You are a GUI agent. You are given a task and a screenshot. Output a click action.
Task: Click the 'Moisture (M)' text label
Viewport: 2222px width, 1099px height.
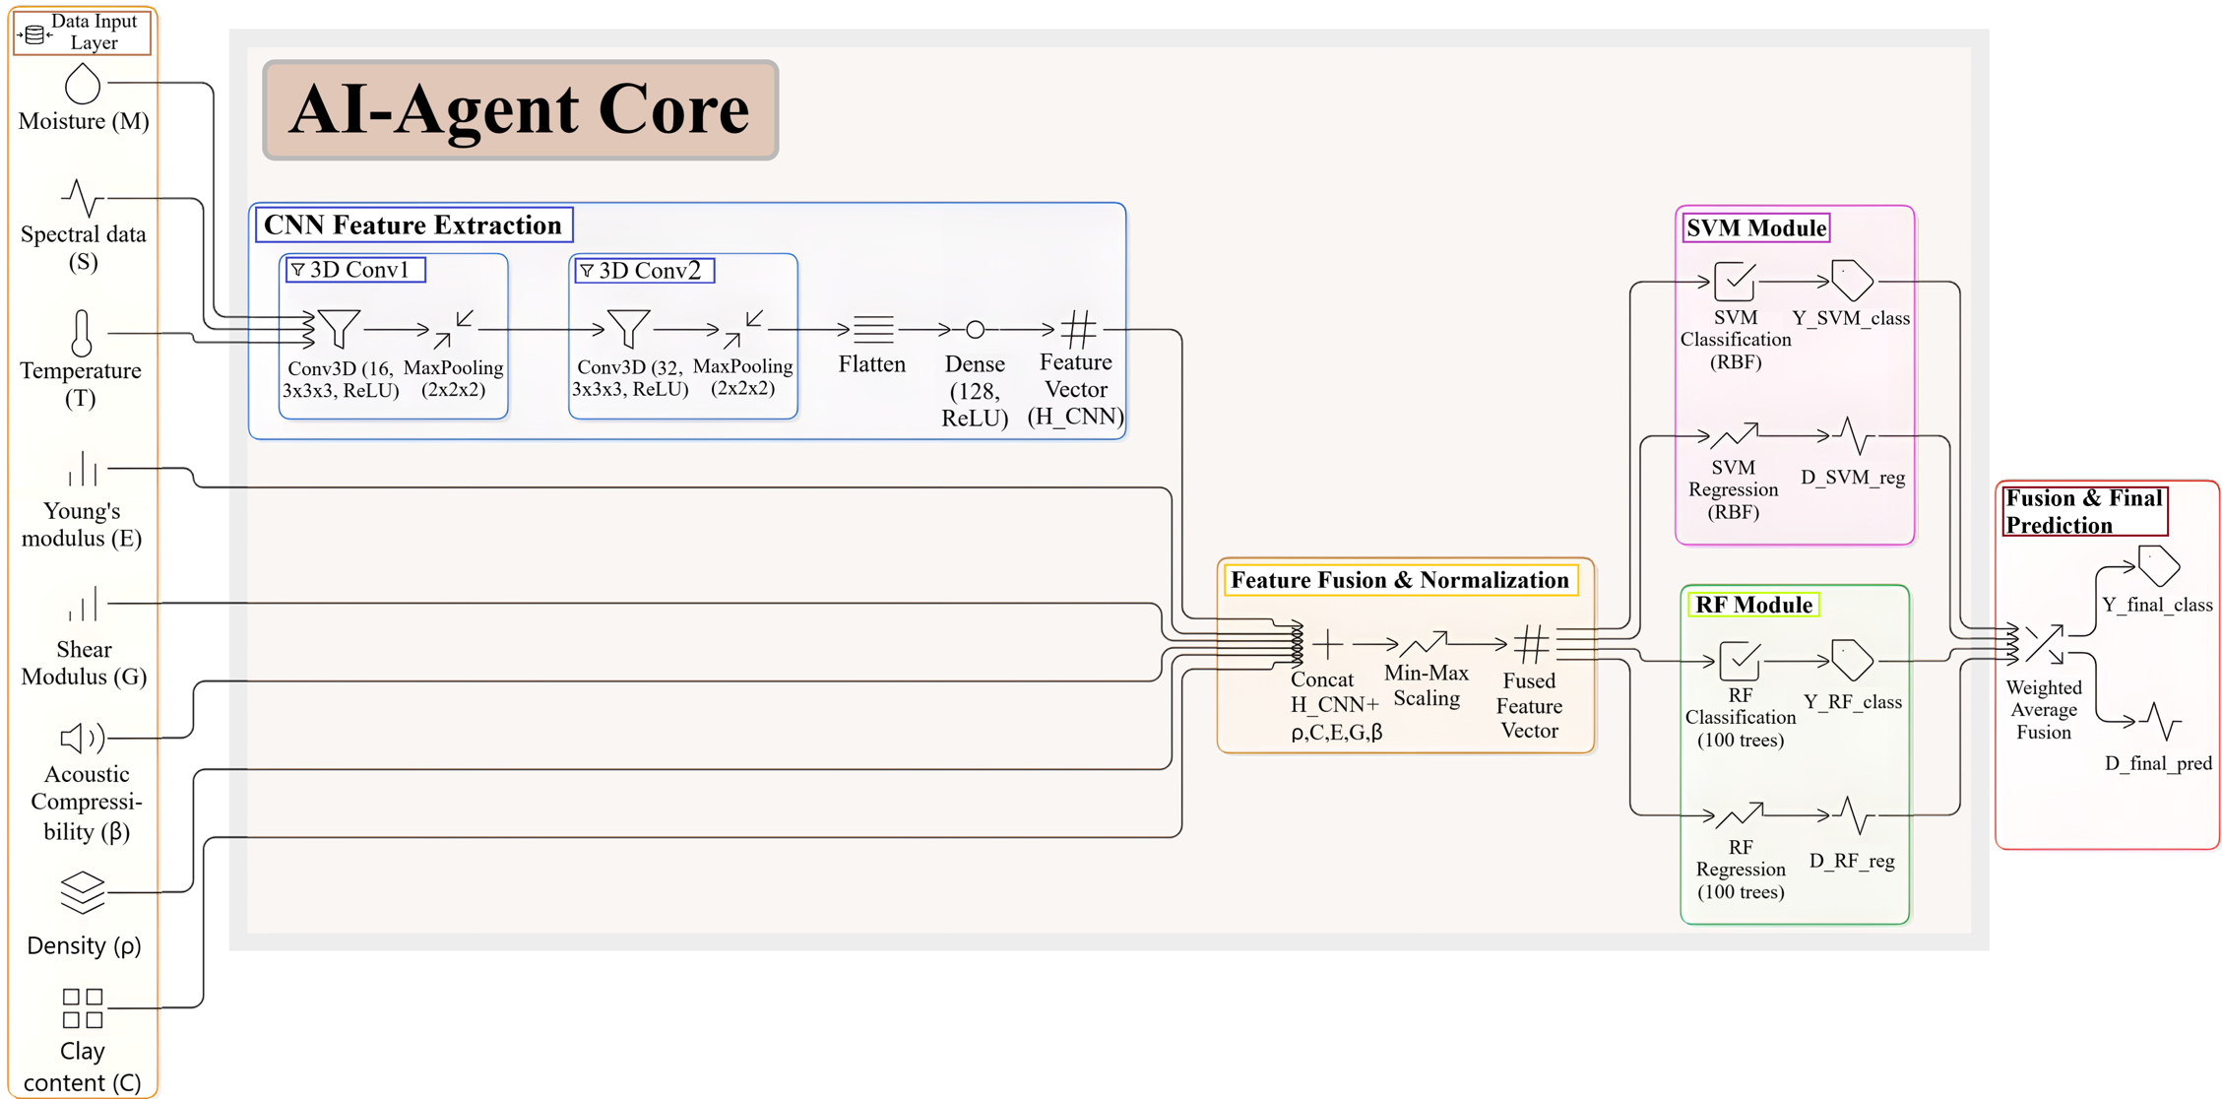pyautogui.click(x=84, y=121)
